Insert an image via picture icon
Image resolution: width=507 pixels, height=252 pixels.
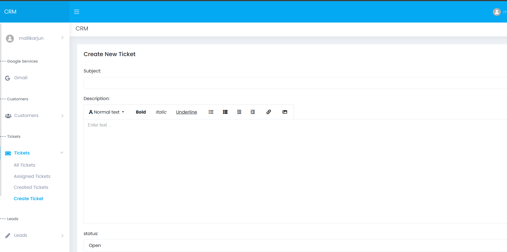point(285,112)
